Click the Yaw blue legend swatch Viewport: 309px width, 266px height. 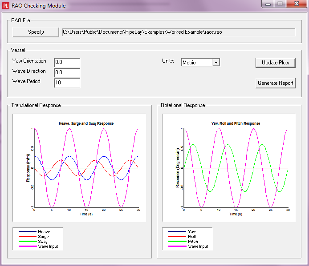(176, 232)
